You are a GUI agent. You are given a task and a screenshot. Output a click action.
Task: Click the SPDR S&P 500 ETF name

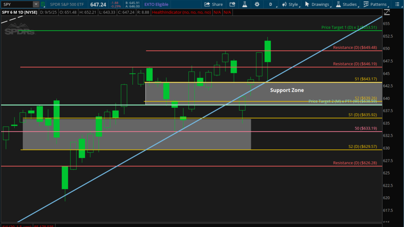pos(67,4)
